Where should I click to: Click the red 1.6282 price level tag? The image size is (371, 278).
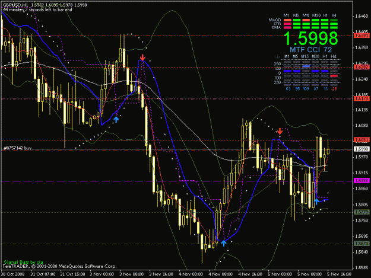(x=362, y=68)
